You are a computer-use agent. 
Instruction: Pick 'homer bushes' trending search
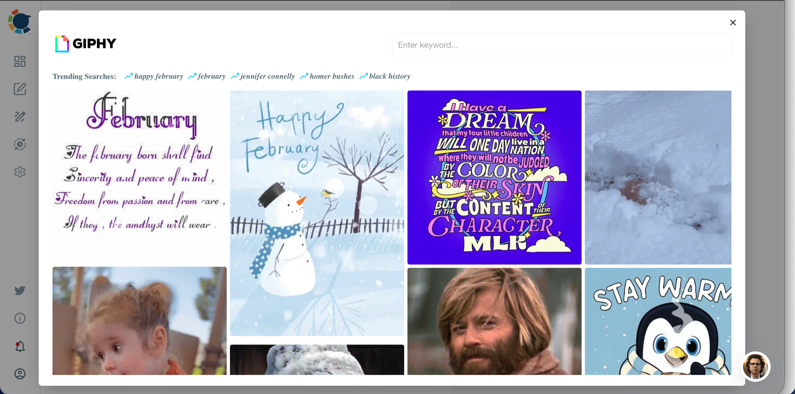coord(332,76)
